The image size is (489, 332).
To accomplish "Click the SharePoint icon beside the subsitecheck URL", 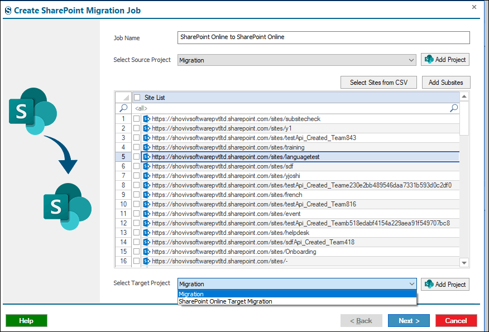I will (x=147, y=119).
